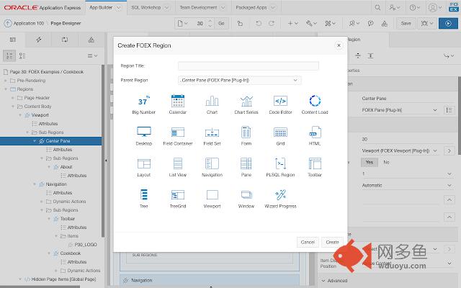Screen dimensions: 461x288
Task: Select the Big Number region type
Action: click(x=144, y=104)
